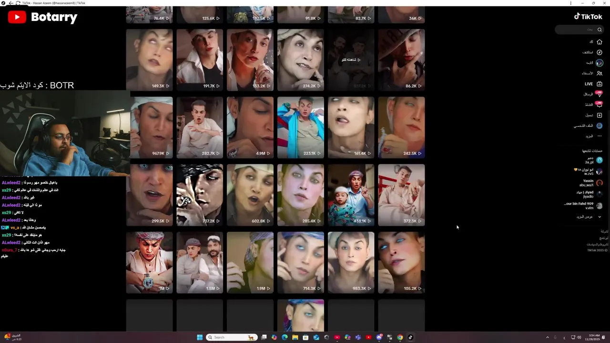
Task: Open Microsoft Store from the taskbar
Action: point(305,337)
